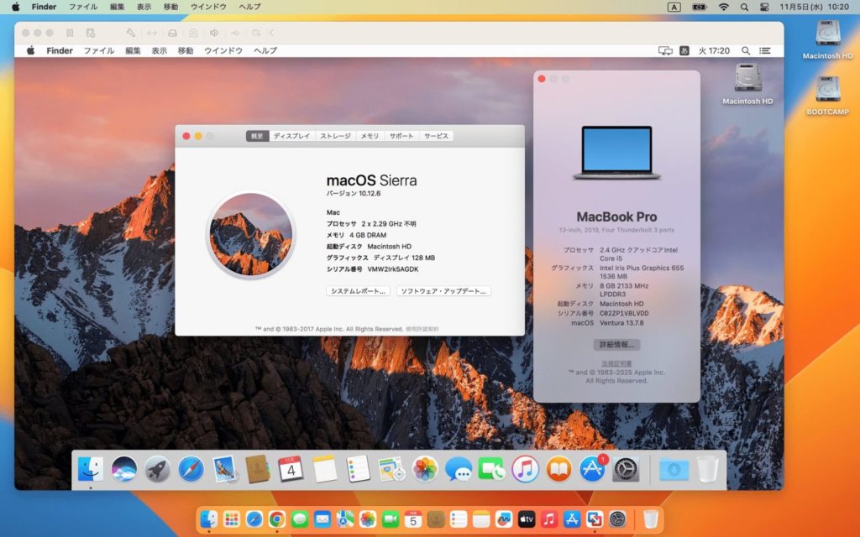Click the serial number VMW2Irk5AGDK

pos(393,269)
